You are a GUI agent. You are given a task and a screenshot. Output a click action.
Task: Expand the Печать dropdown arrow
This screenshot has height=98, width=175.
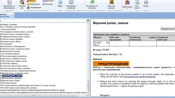click(146, 8)
